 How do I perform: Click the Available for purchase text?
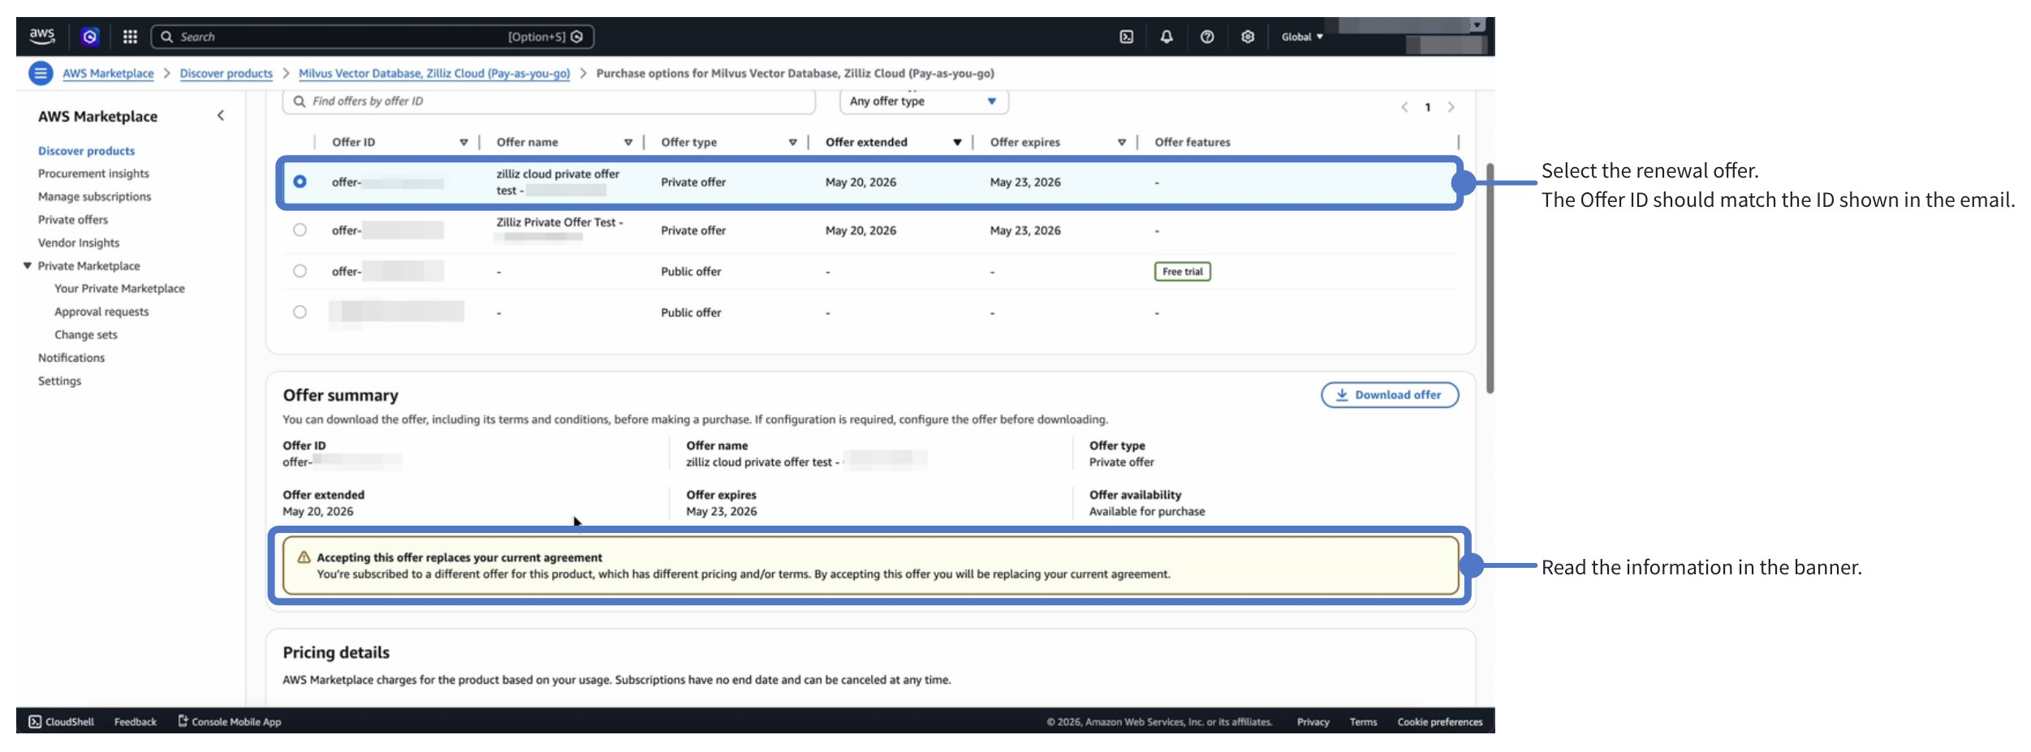(1147, 512)
